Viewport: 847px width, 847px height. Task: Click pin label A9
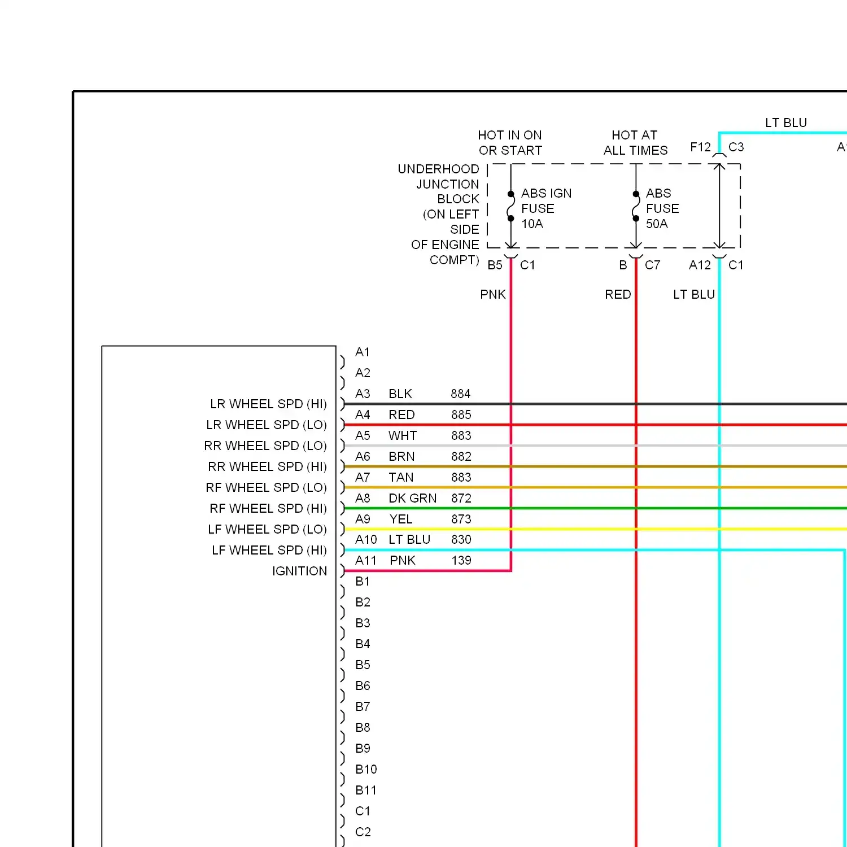click(x=363, y=519)
